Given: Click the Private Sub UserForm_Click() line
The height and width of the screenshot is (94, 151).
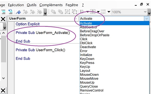Looking at the screenshot, I should point(41,50).
